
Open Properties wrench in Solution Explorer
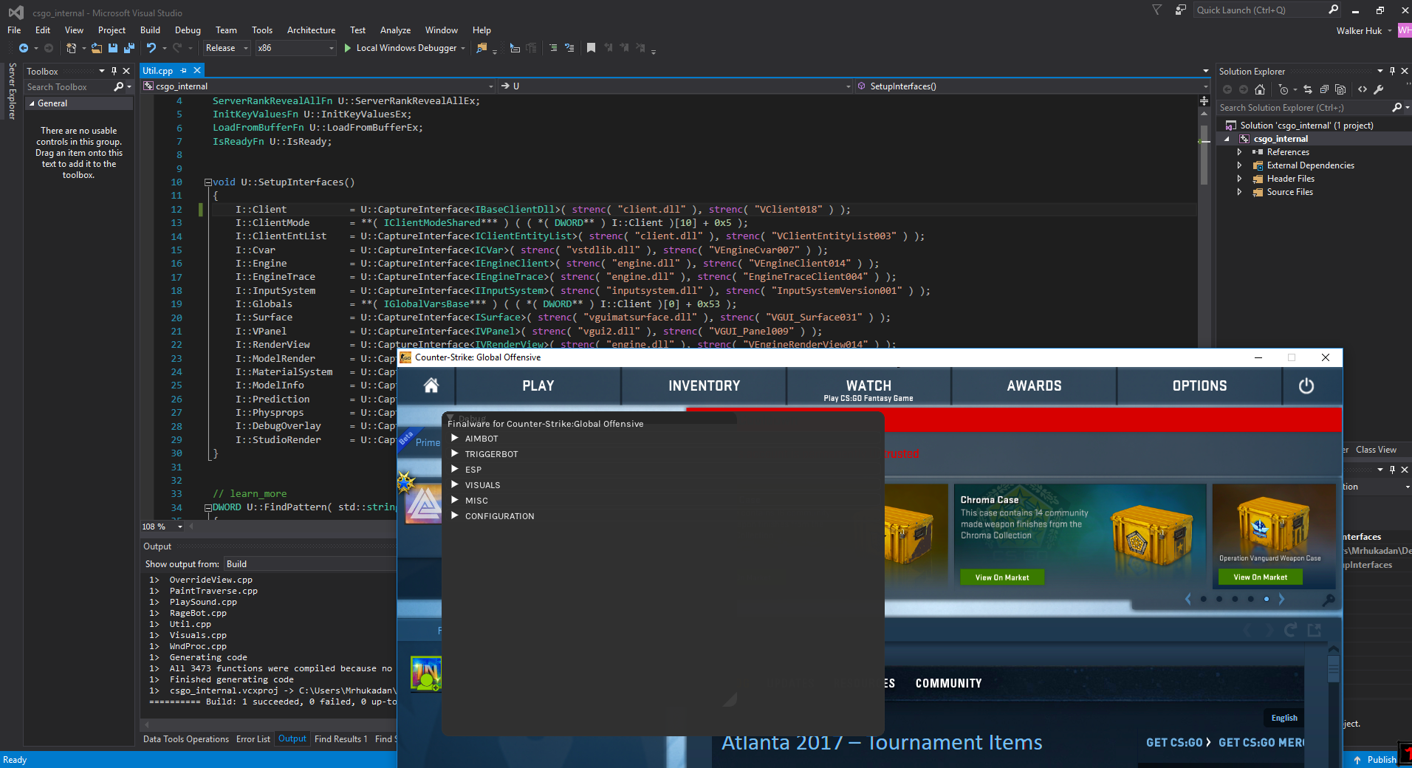click(x=1378, y=89)
